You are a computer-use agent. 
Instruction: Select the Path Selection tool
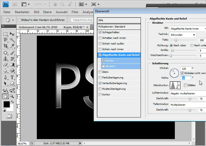click(x=5, y=84)
